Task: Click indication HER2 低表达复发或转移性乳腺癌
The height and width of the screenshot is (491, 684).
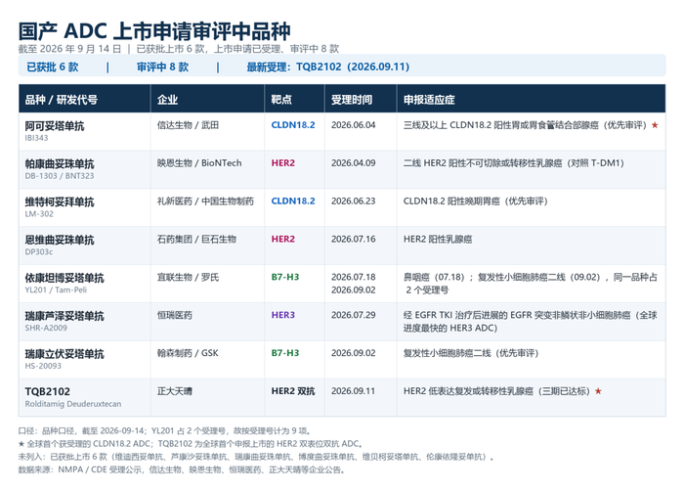Action: (x=468, y=391)
